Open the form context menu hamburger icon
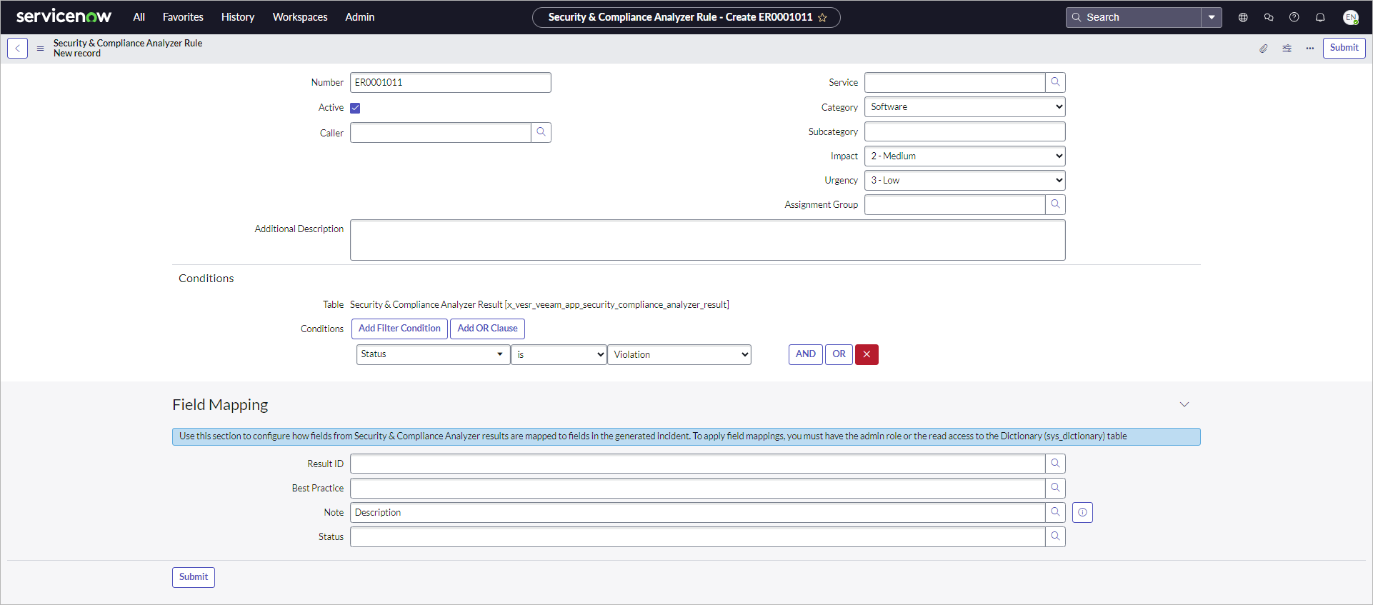The height and width of the screenshot is (605, 1373). (x=40, y=49)
